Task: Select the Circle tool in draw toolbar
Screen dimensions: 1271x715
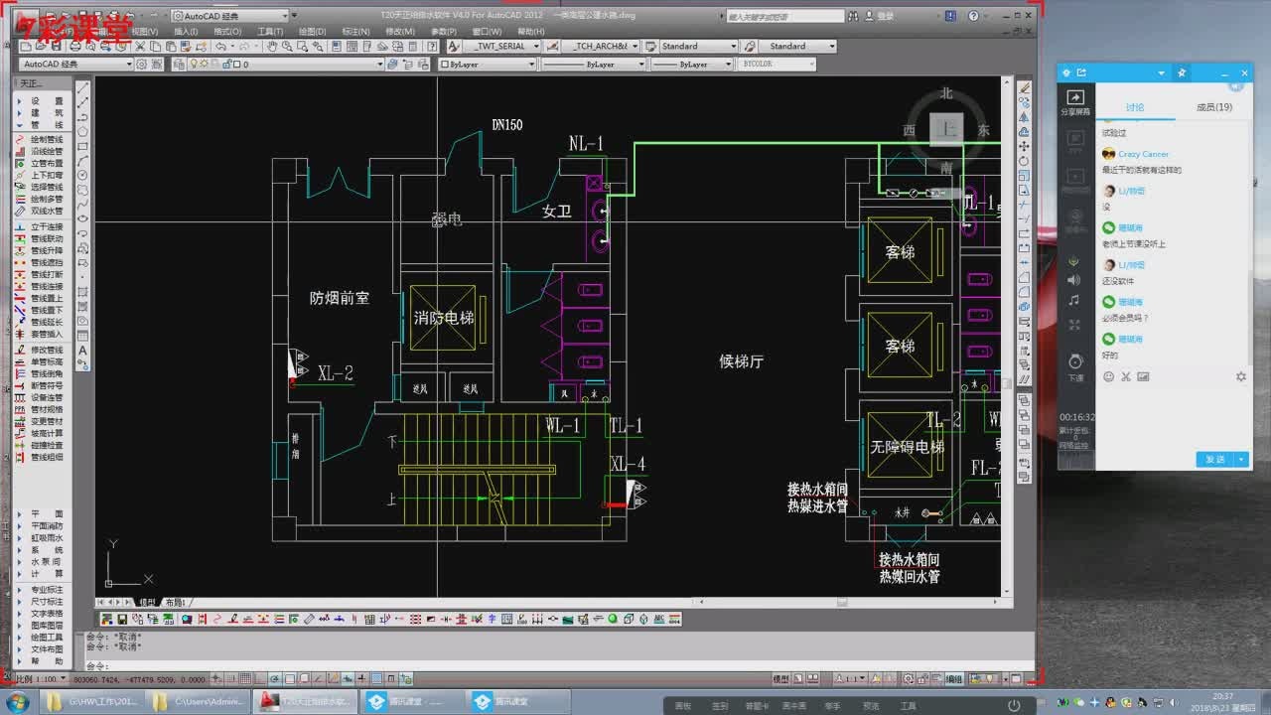Action: tap(83, 175)
